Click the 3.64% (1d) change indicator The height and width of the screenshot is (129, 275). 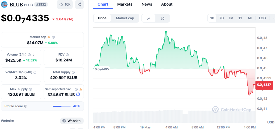[x=63, y=19]
